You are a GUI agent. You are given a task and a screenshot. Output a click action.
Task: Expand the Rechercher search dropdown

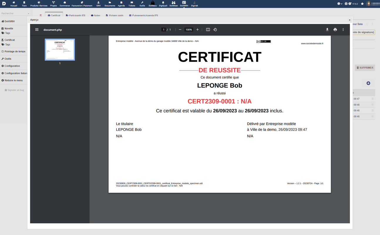tap(15, 14)
